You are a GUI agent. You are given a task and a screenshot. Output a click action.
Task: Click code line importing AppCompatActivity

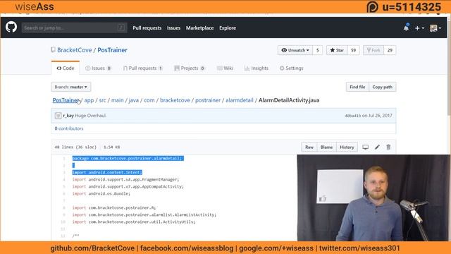pos(128,186)
